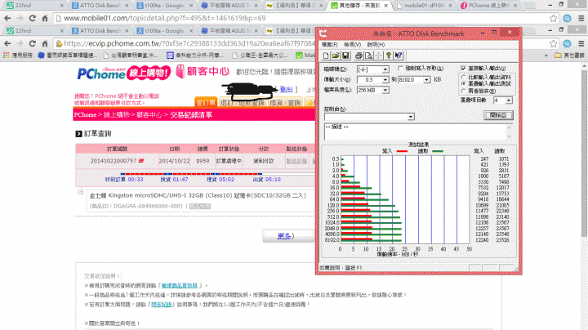Bookmark the pchome page with the star
This screenshot has width=588, height=330.
pyautogui.click(x=554, y=43)
